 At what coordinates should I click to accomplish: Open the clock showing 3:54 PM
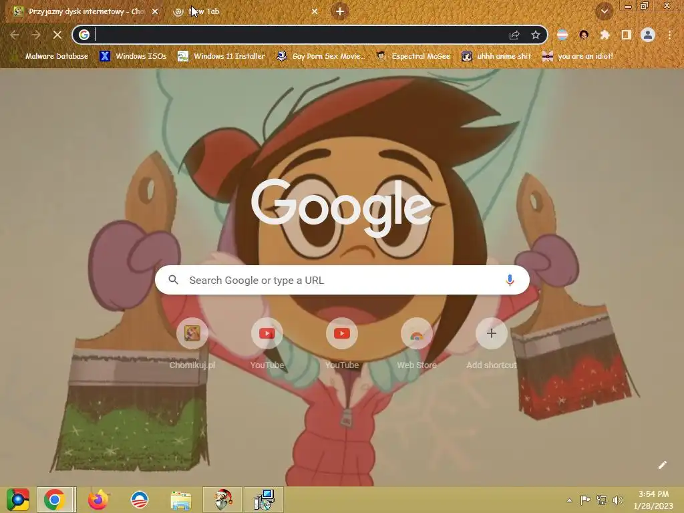coord(653,500)
